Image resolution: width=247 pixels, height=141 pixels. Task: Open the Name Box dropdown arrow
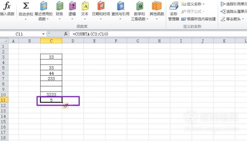[43, 34]
